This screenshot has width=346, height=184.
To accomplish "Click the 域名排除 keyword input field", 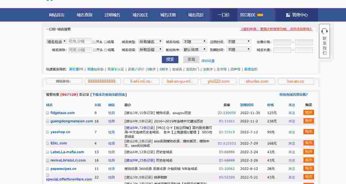I will pos(80,50).
